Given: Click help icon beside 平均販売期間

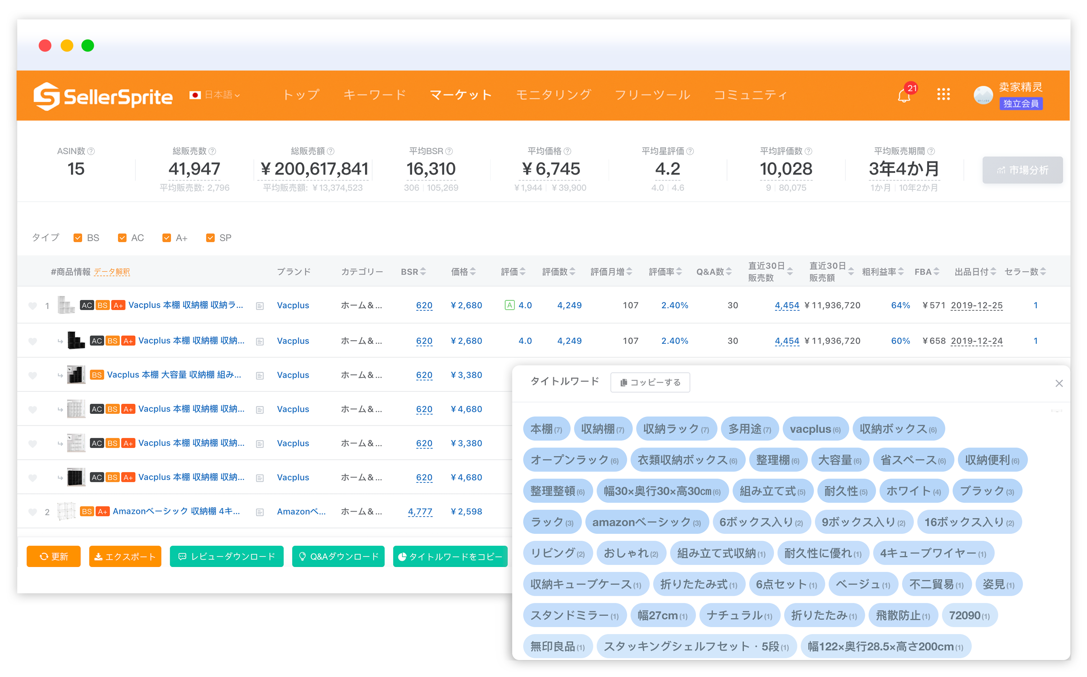Looking at the screenshot, I should tap(931, 151).
